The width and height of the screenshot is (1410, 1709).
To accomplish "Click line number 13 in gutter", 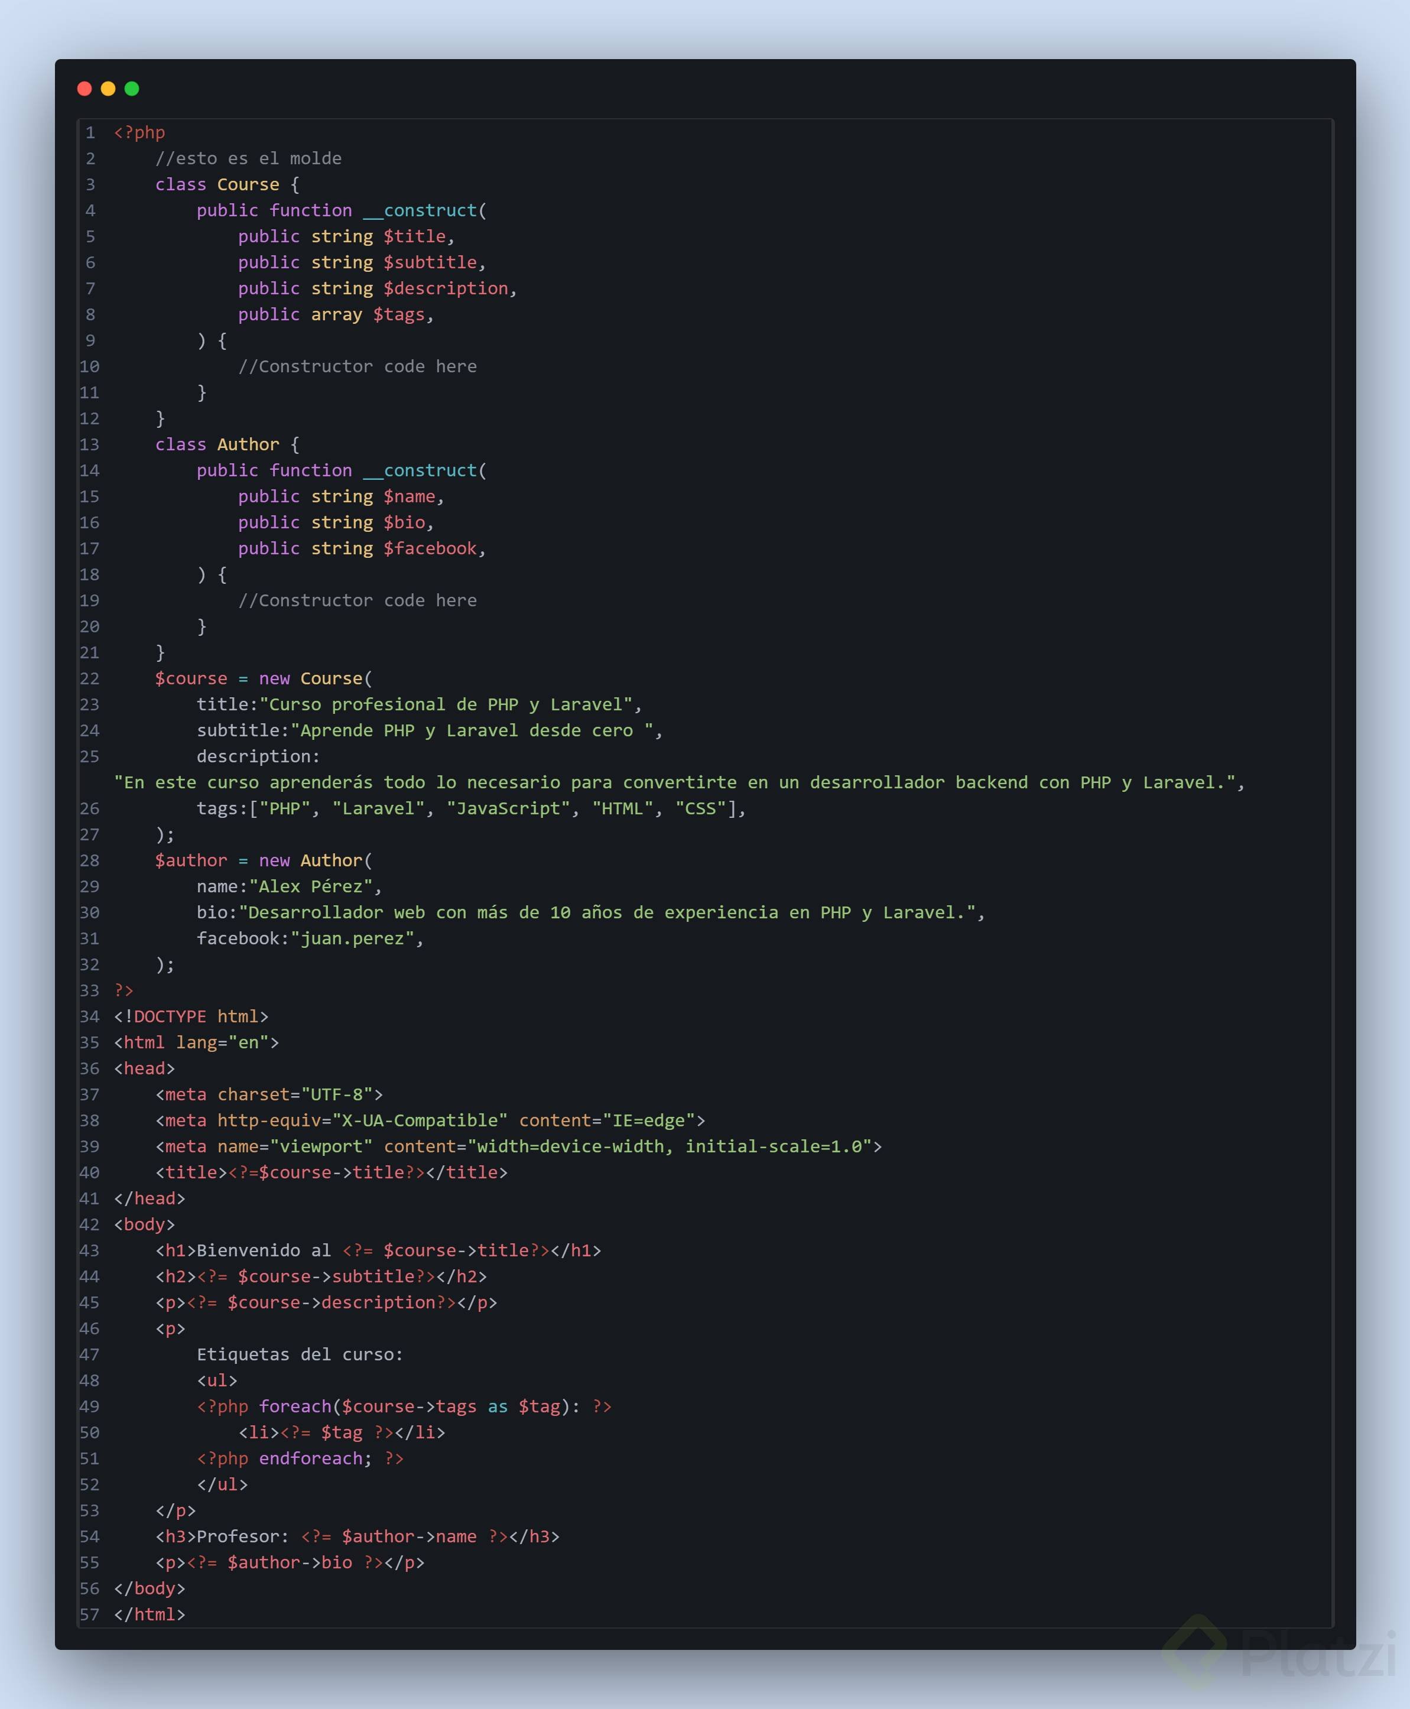I will (89, 444).
